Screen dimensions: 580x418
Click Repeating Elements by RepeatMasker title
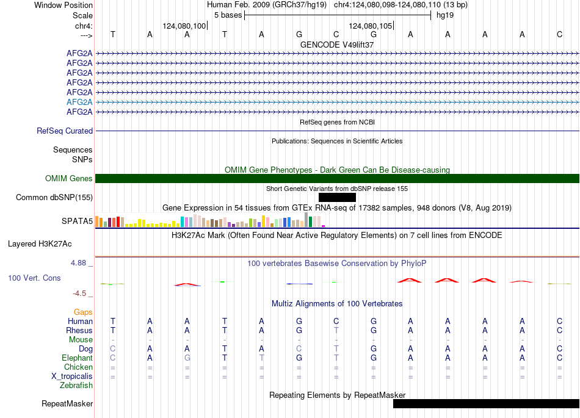click(338, 395)
